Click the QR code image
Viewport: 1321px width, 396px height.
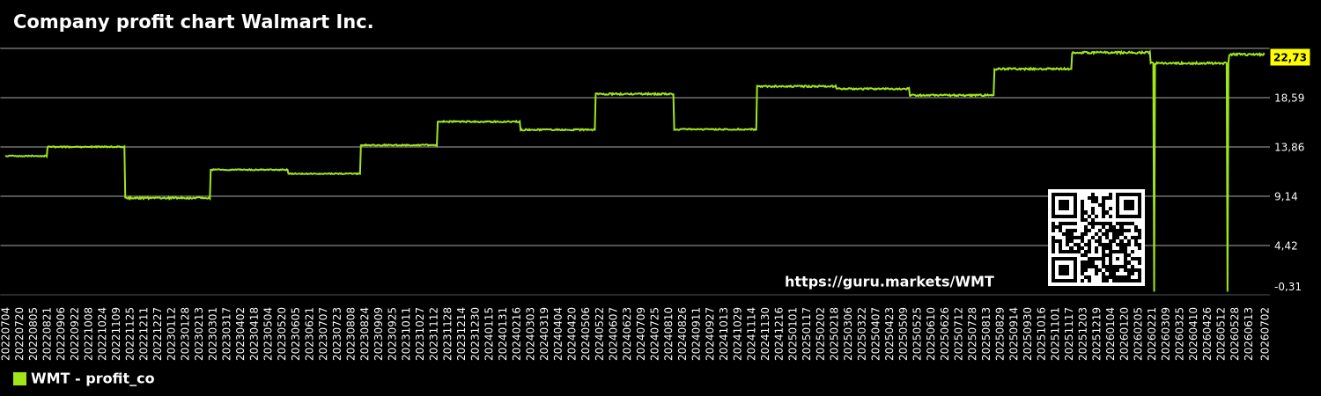(x=1096, y=238)
